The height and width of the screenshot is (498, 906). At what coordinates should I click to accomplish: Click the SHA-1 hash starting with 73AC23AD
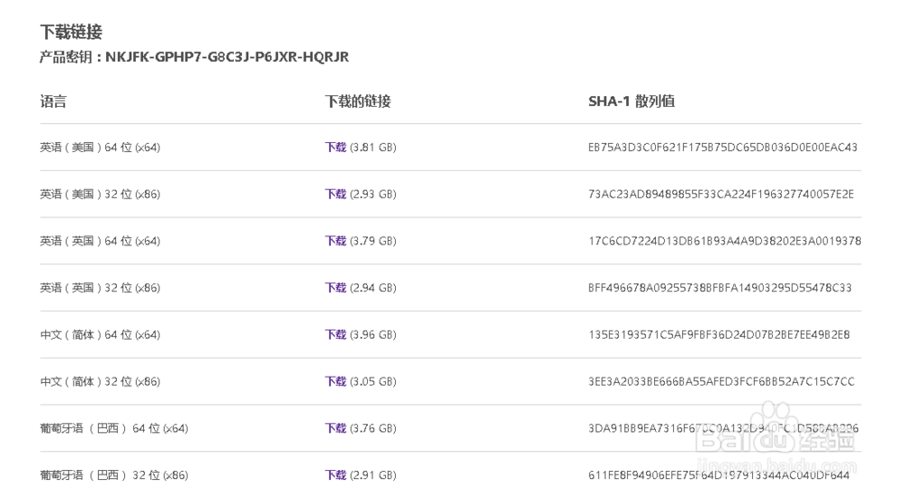[720, 194]
